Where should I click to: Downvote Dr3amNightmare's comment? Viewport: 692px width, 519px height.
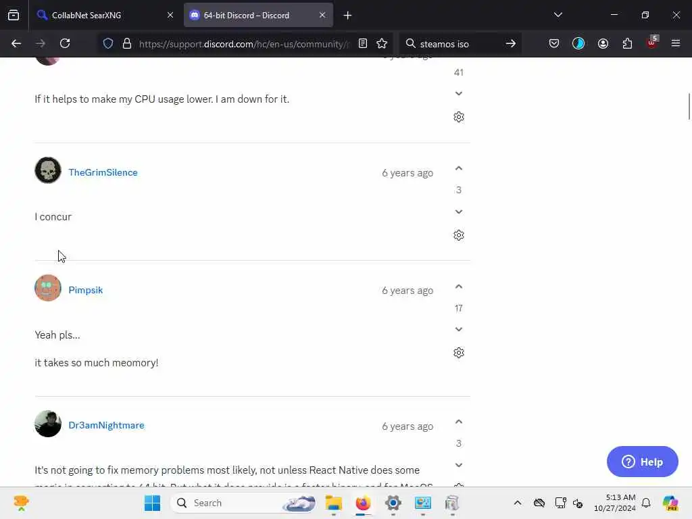pyautogui.click(x=459, y=465)
